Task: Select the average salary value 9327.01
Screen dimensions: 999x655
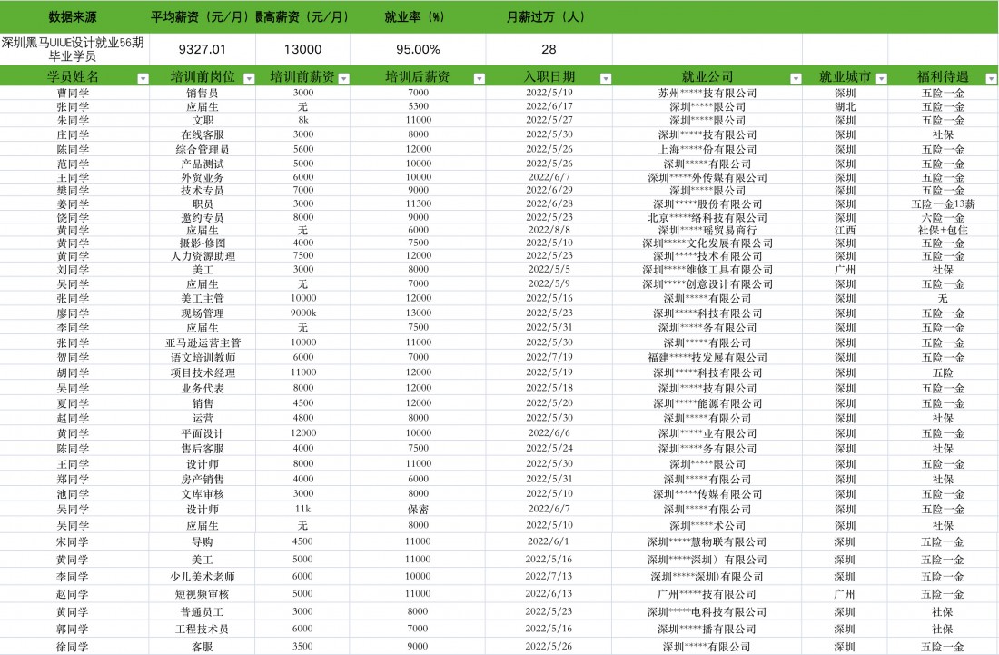Action: 203,49
